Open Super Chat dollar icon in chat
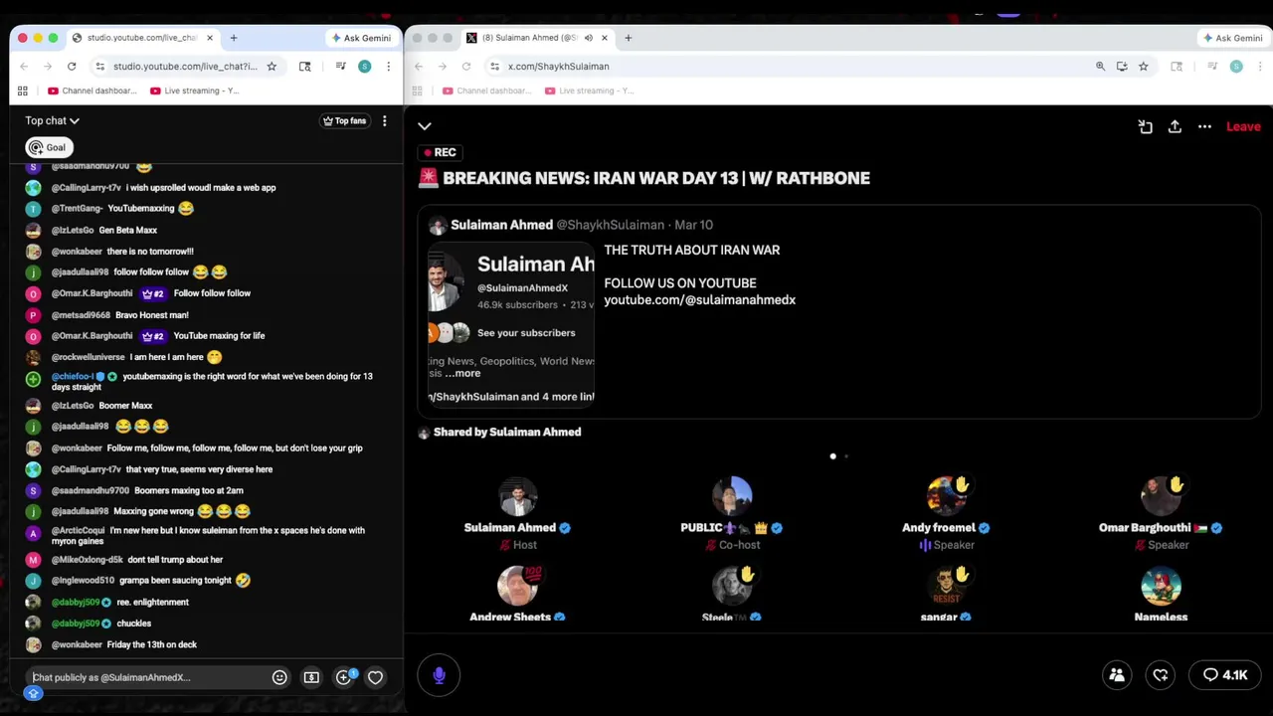Screen dimensions: 1273x716 click(311, 677)
